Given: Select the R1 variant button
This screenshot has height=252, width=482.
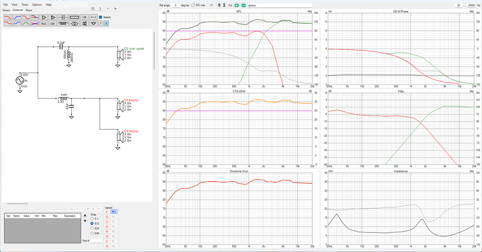Looking at the screenshot, I should point(114,212).
